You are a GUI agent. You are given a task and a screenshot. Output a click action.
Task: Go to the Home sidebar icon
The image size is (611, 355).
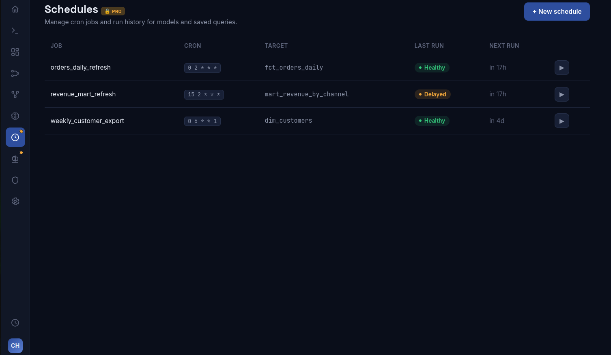pos(15,9)
